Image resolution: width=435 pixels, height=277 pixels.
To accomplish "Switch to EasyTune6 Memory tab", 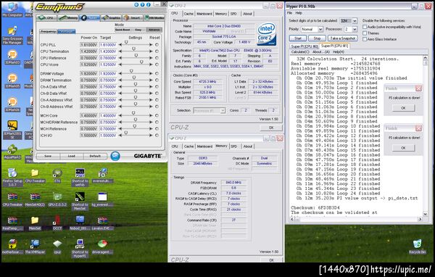I will coord(68,17).
